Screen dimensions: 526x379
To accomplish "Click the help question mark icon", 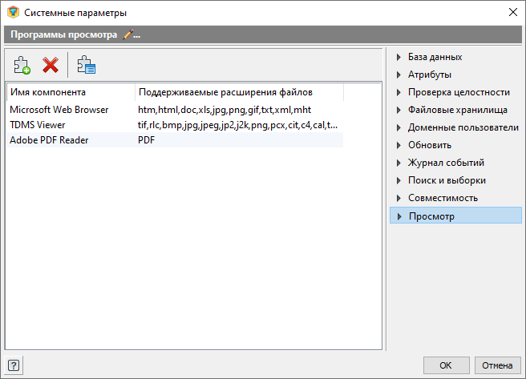I will 14,365.
